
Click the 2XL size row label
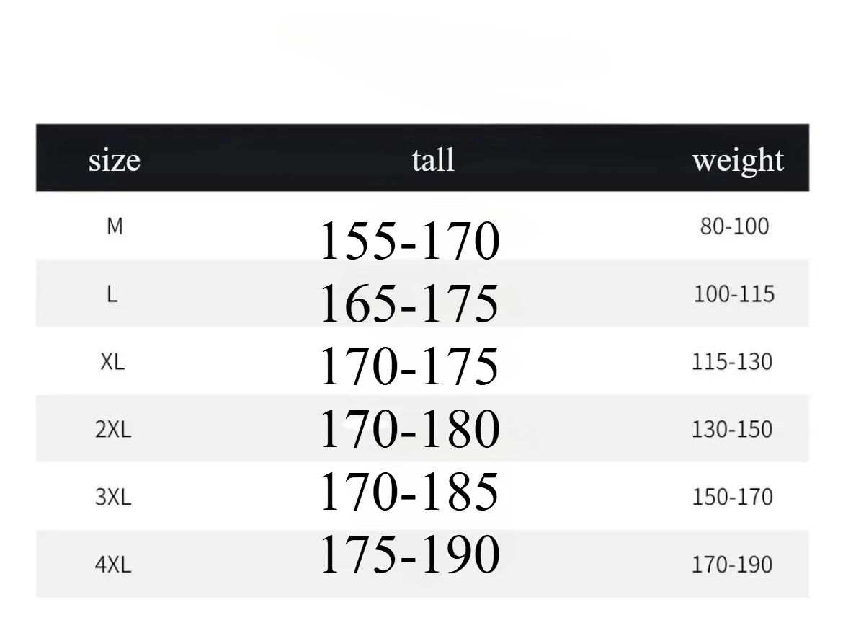click(x=113, y=430)
